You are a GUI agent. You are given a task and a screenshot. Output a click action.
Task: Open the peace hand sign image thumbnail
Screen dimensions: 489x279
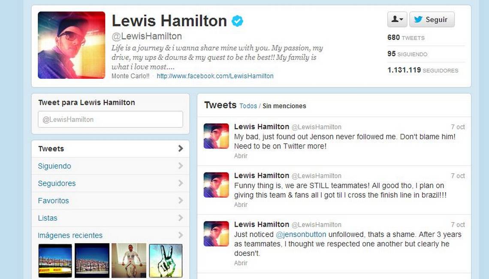(x=166, y=261)
